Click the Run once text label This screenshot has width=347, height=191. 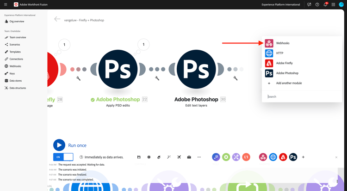click(x=77, y=145)
